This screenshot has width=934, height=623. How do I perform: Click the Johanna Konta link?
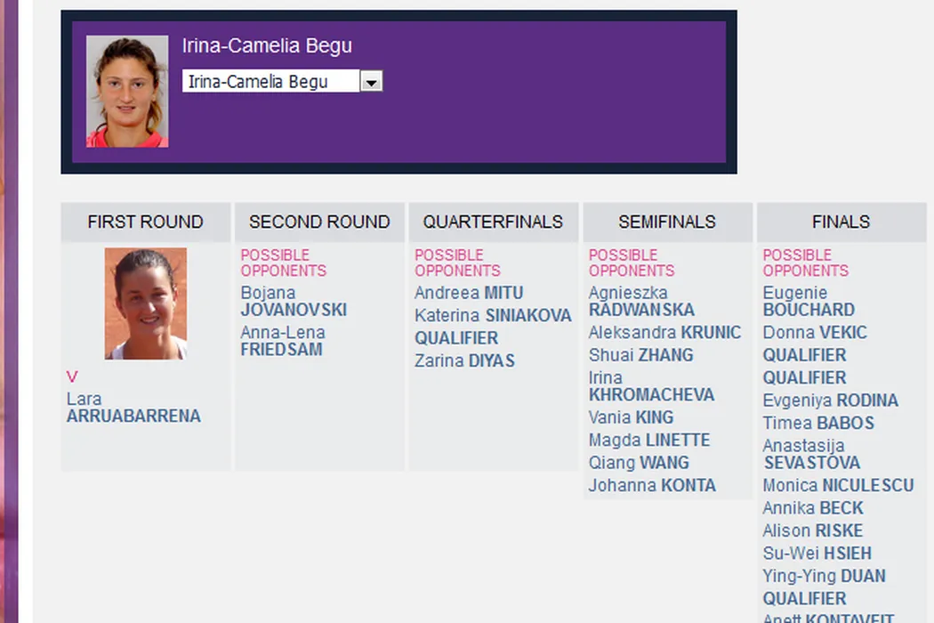[x=652, y=485]
